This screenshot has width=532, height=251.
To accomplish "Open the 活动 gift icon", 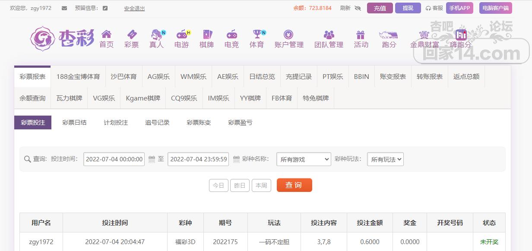I will (x=361, y=35).
